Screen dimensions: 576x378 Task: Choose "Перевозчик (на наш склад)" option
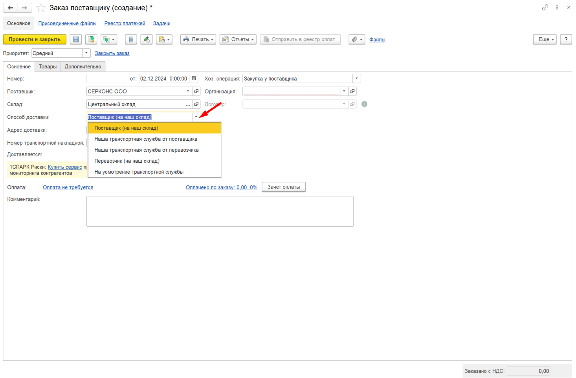(155, 161)
